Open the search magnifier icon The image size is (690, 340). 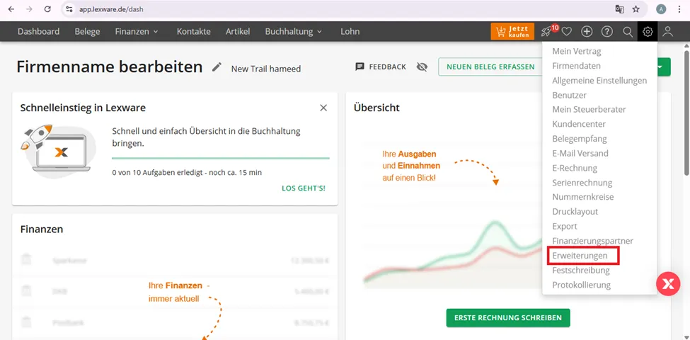pos(628,32)
